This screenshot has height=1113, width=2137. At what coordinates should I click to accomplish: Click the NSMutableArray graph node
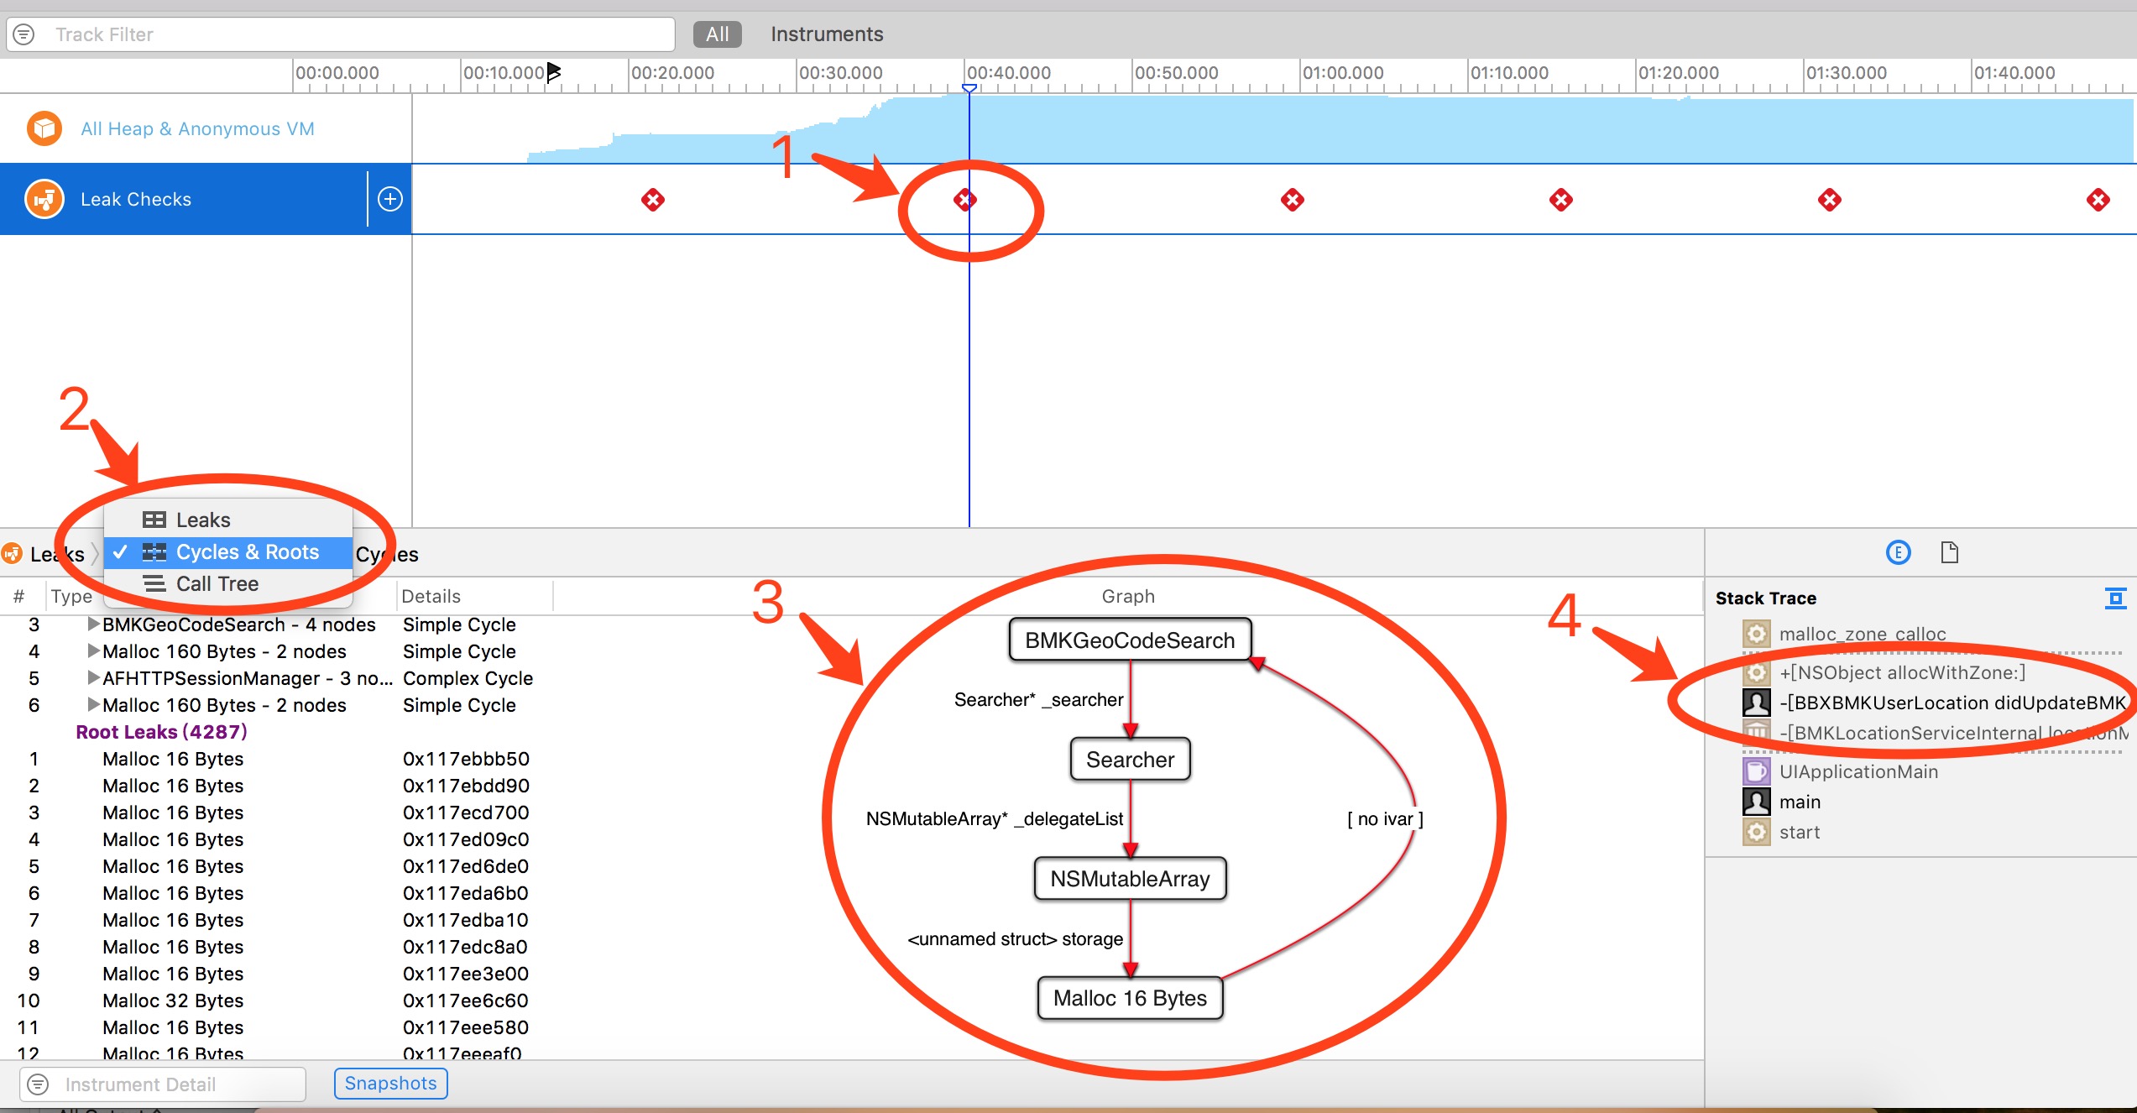1130,879
